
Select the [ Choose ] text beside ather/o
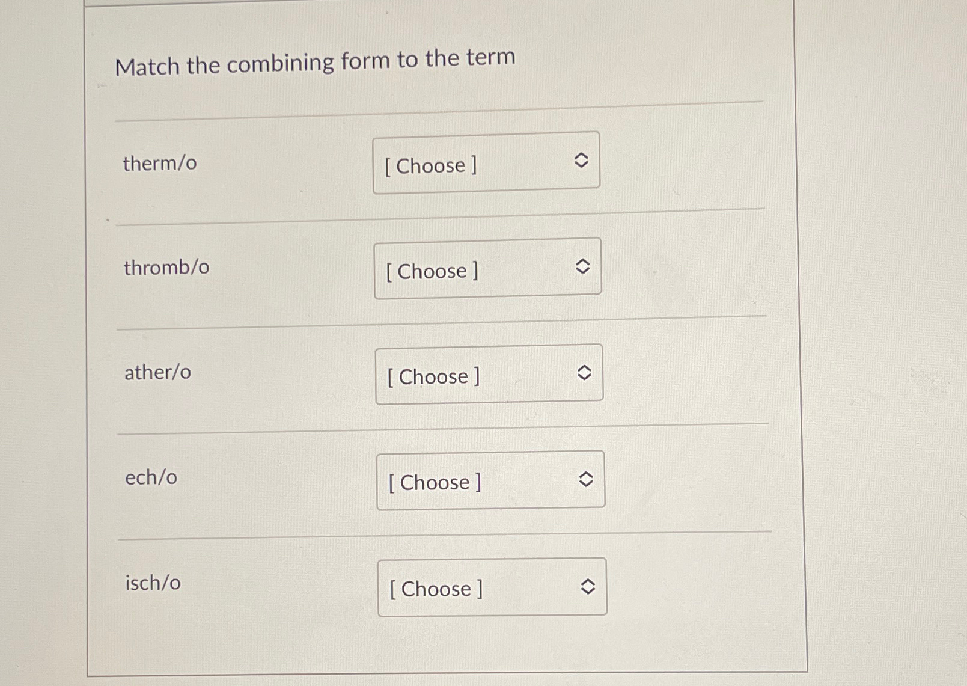point(432,376)
